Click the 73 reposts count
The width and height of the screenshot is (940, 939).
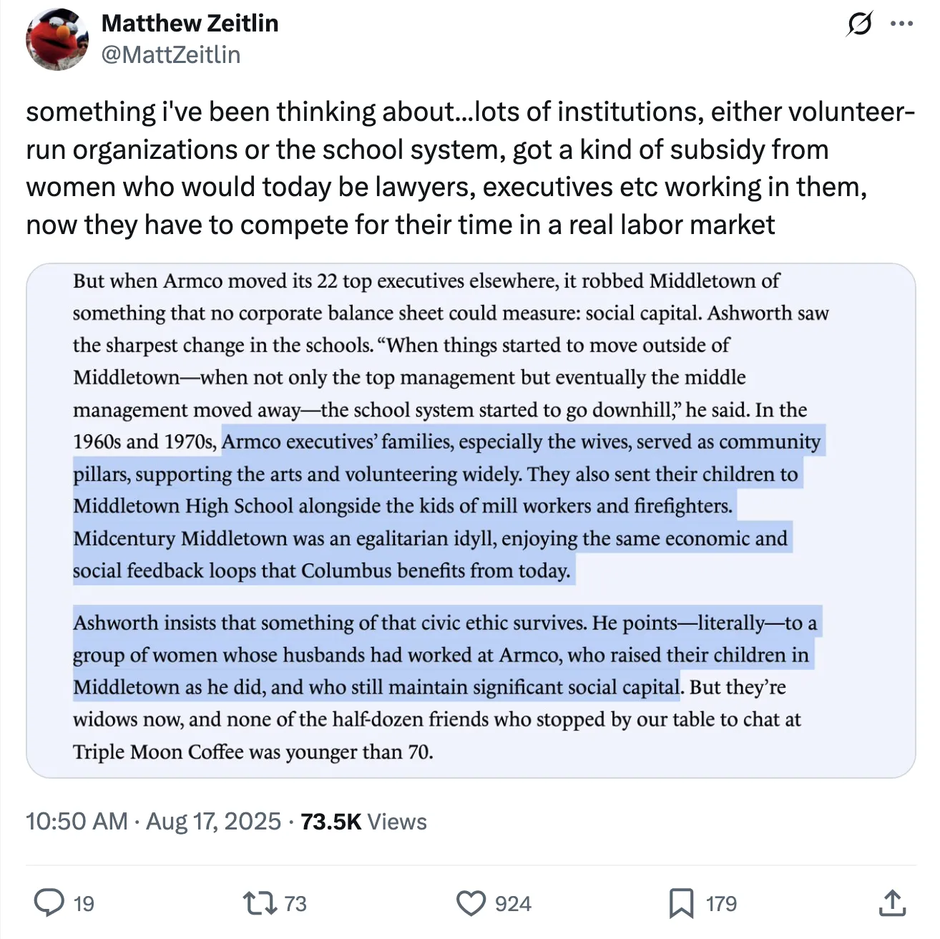point(295,904)
